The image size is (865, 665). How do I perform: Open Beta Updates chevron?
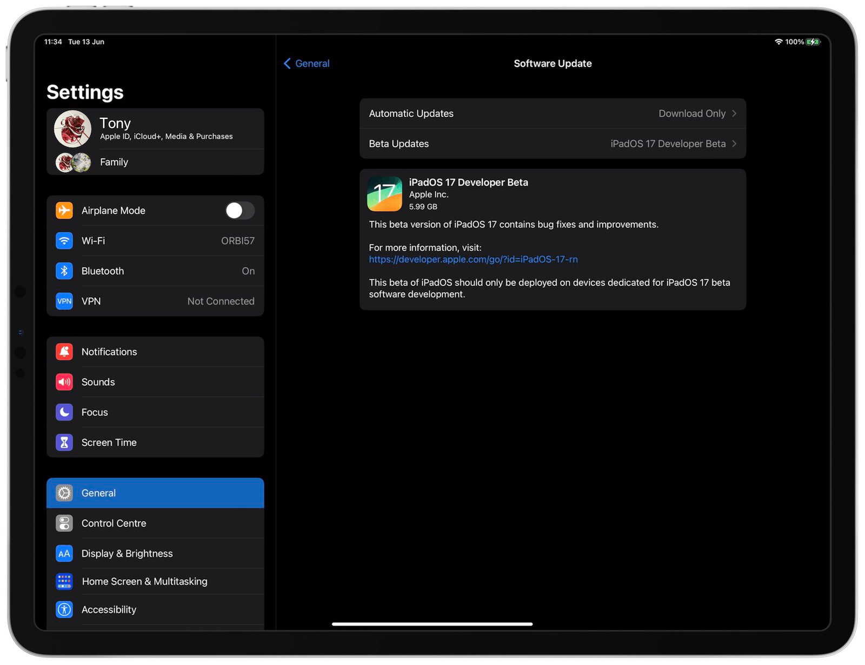click(734, 144)
